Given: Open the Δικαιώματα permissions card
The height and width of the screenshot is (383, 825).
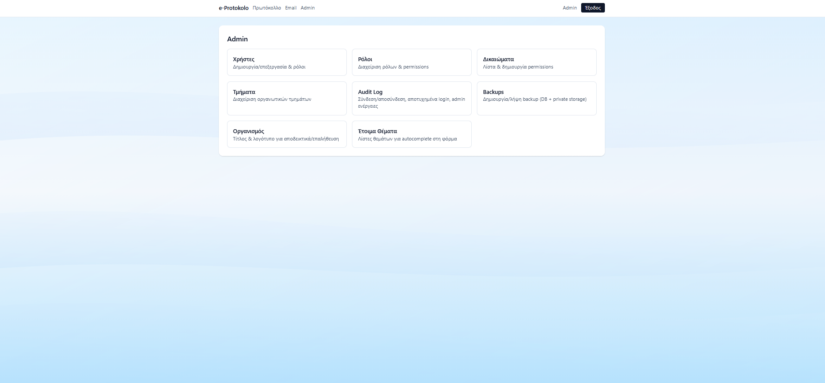Looking at the screenshot, I should point(537,62).
